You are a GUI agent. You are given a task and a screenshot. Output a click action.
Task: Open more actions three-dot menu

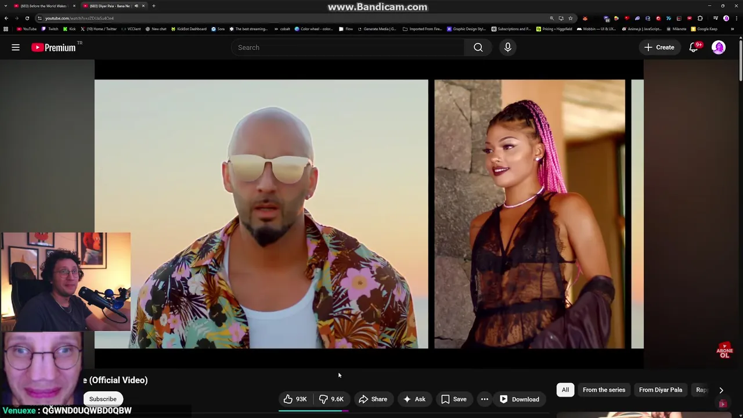pyautogui.click(x=485, y=399)
